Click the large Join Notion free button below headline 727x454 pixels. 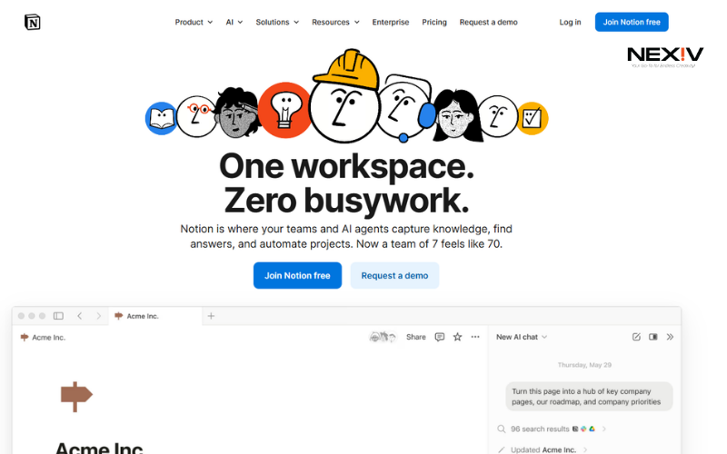(x=297, y=275)
